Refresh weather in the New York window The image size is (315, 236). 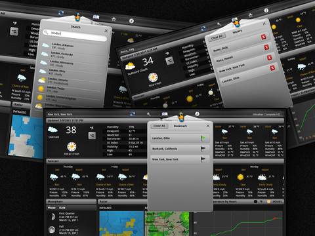[133, 114]
